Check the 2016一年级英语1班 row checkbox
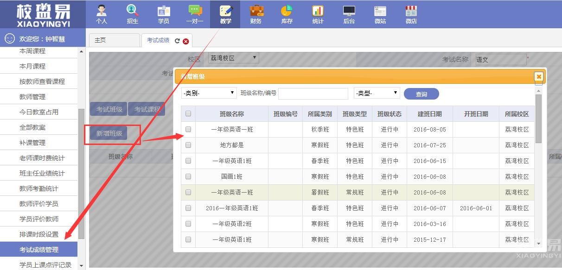This screenshot has height=270, width=562. coord(188,208)
